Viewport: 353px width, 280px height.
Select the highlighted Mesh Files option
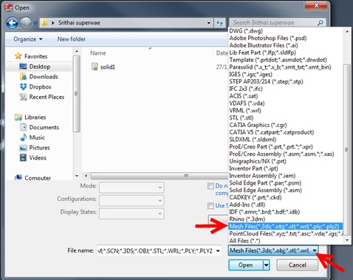click(x=286, y=226)
